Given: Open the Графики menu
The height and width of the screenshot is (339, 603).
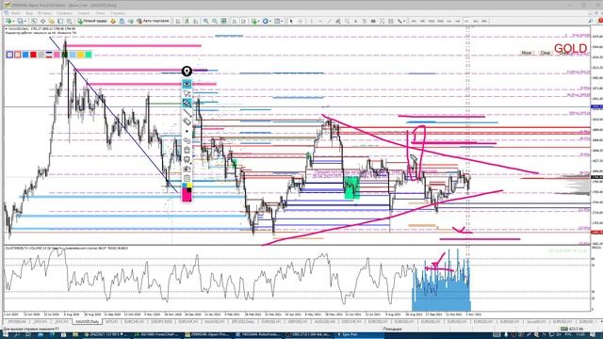Looking at the screenshot, I should click(x=64, y=13).
